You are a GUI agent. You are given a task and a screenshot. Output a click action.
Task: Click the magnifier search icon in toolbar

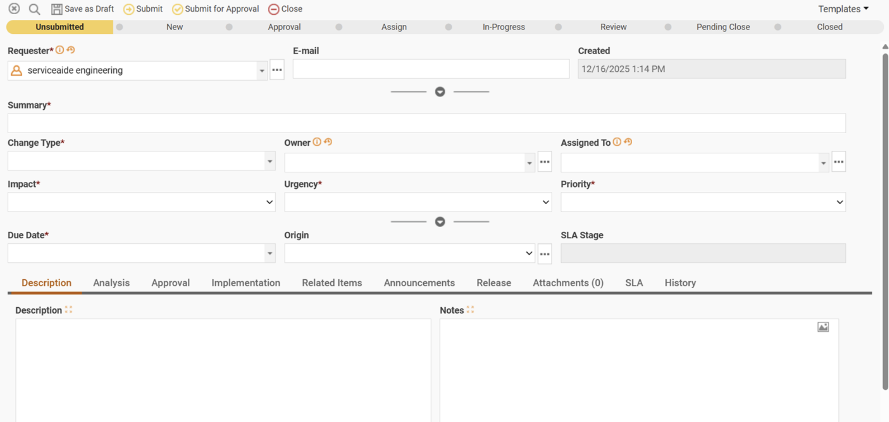34,9
